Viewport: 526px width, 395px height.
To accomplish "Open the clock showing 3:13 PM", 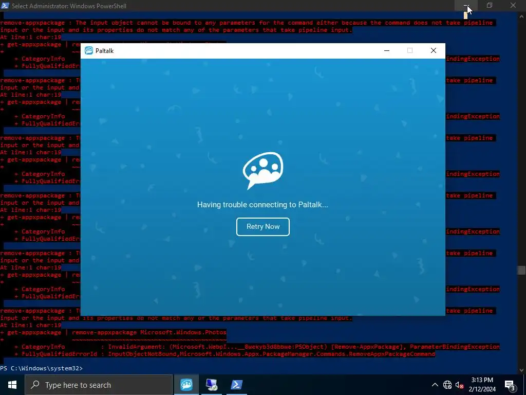I will point(482,385).
